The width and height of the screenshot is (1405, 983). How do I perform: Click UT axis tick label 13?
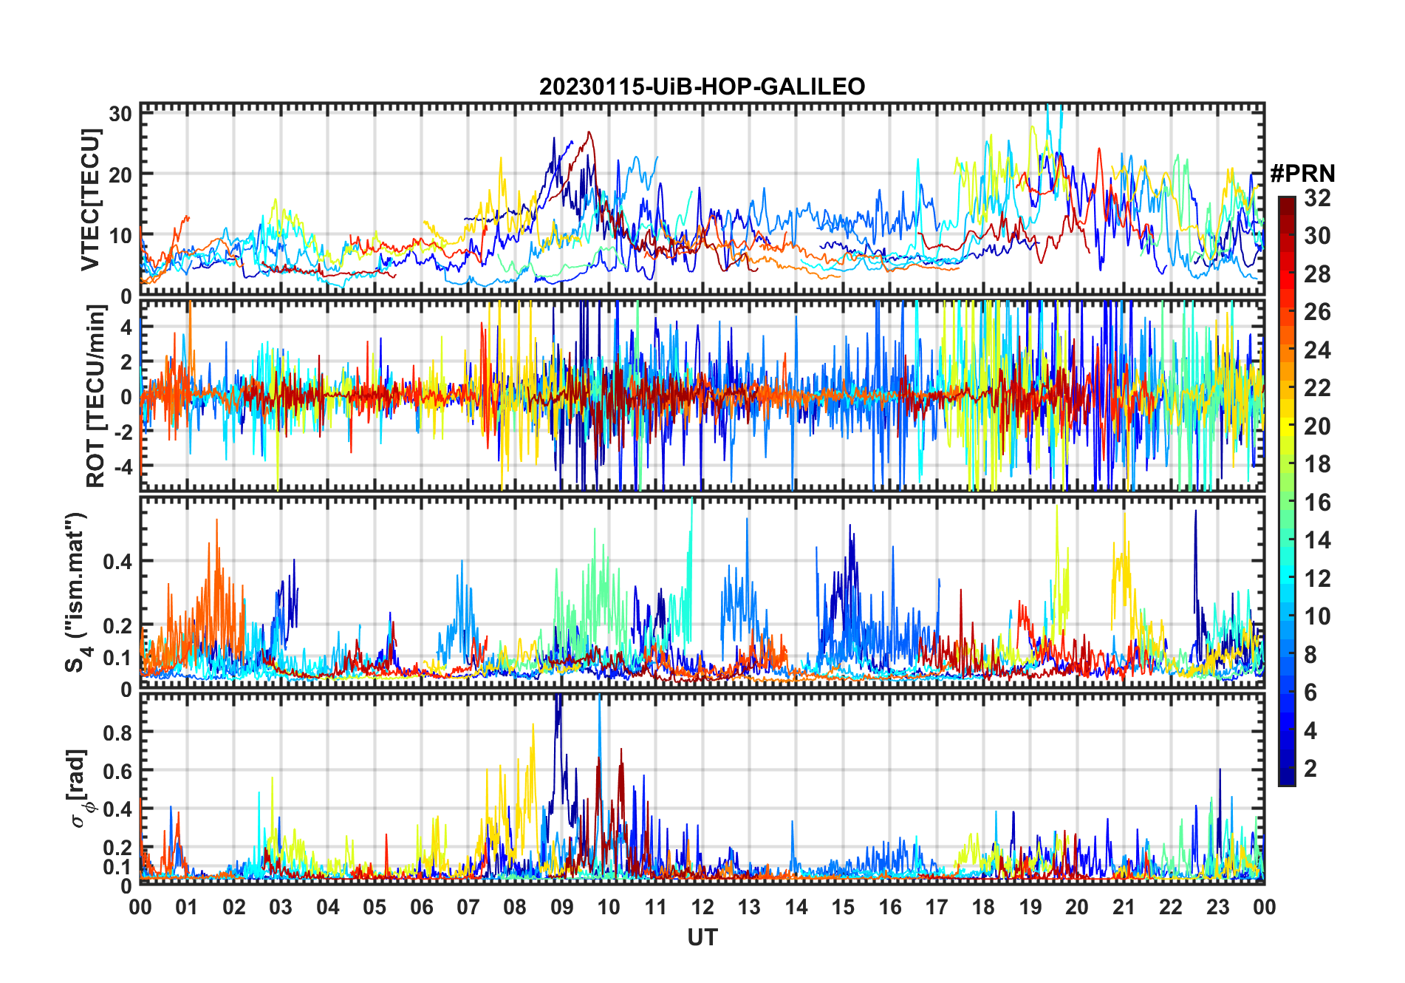pos(749,907)
